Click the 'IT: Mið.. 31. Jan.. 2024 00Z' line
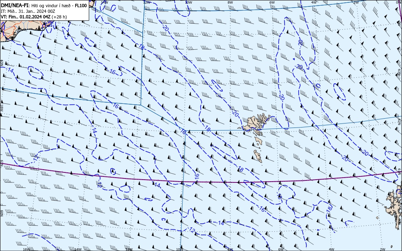The width and height of the screenshot is (402, 251). pyautogui.click(x=28, y=11)
